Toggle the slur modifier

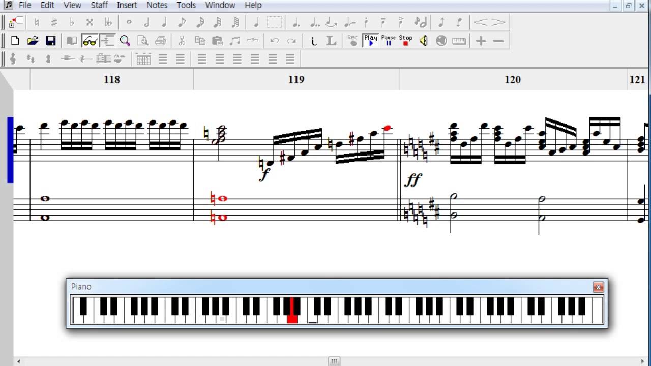tap(349, 22)
